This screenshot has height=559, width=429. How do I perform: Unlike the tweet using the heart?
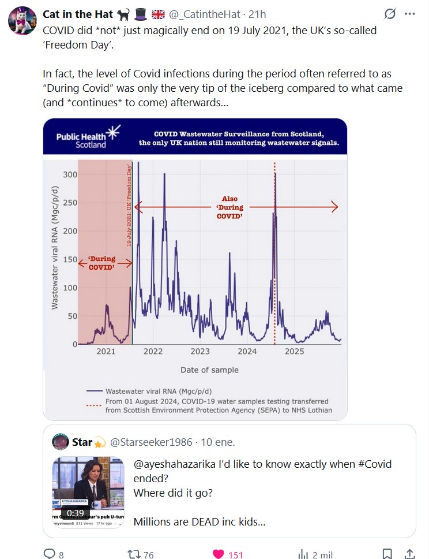(219, 554)
